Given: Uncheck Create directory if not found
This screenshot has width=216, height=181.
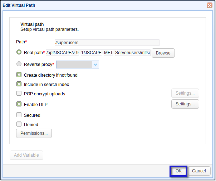Looking at the screenshot, I should pos(19,75).
